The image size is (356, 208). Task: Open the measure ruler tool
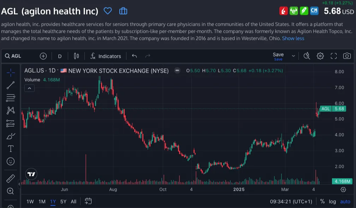(x=11, y=178)
